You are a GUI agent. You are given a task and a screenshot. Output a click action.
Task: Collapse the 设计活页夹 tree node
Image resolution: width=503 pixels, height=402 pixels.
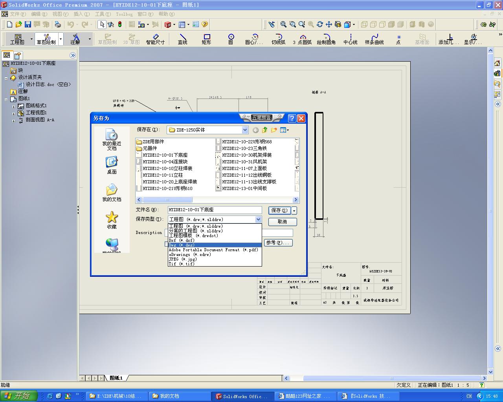[6, 78]
